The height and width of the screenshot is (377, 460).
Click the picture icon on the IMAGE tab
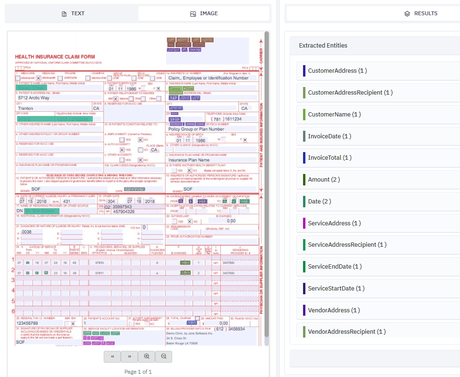click(193, 13)
